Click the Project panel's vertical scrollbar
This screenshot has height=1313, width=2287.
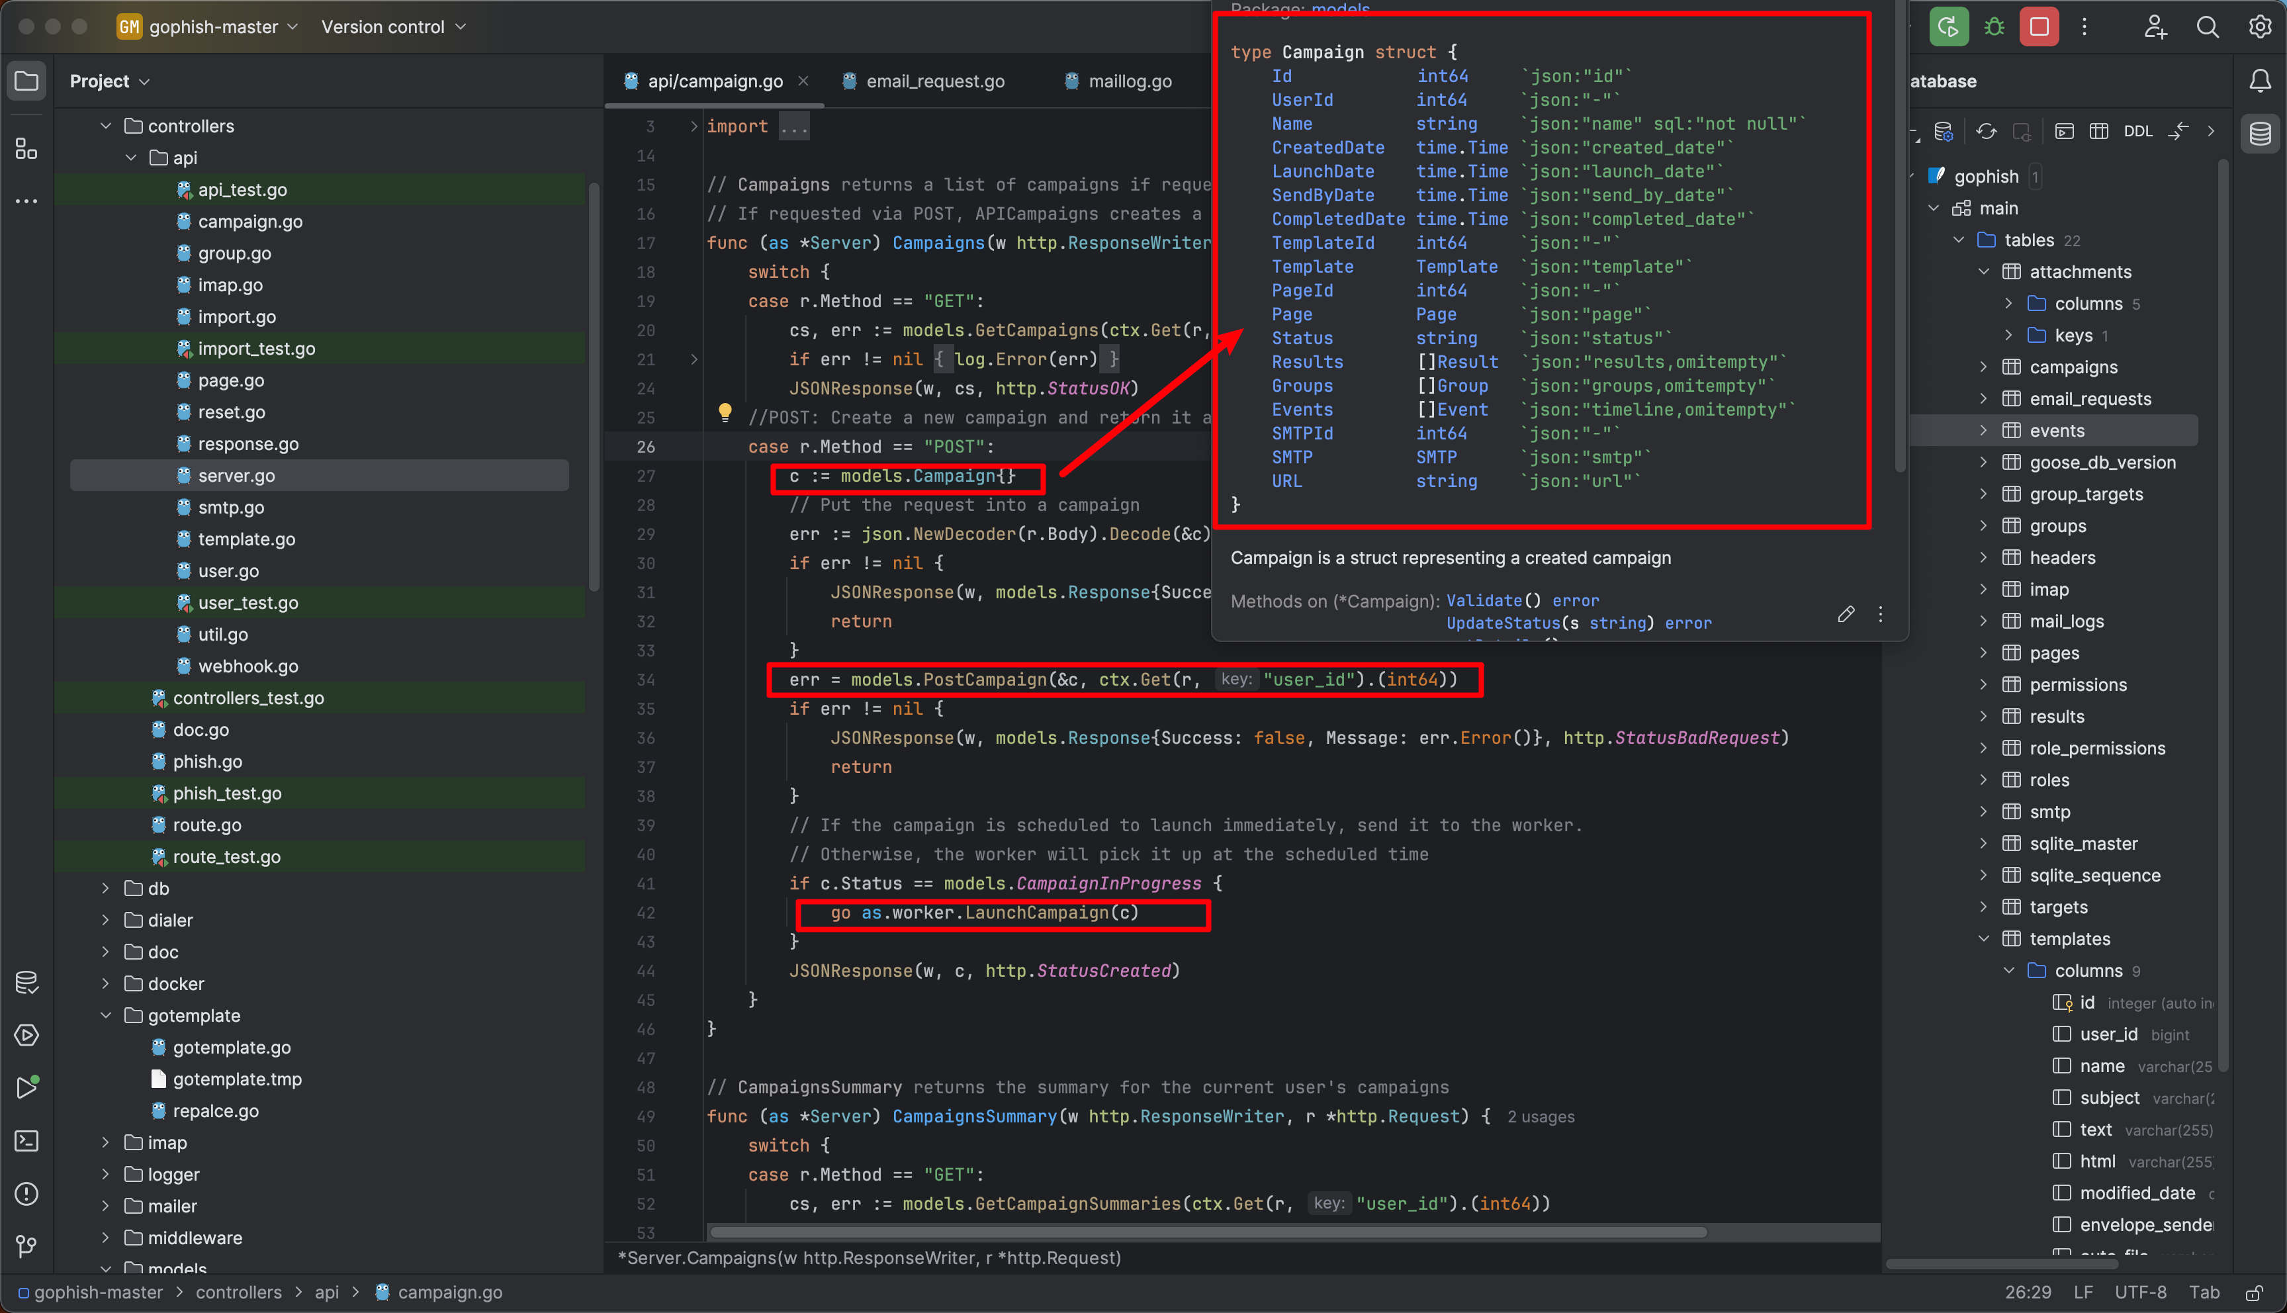point(593,388)
